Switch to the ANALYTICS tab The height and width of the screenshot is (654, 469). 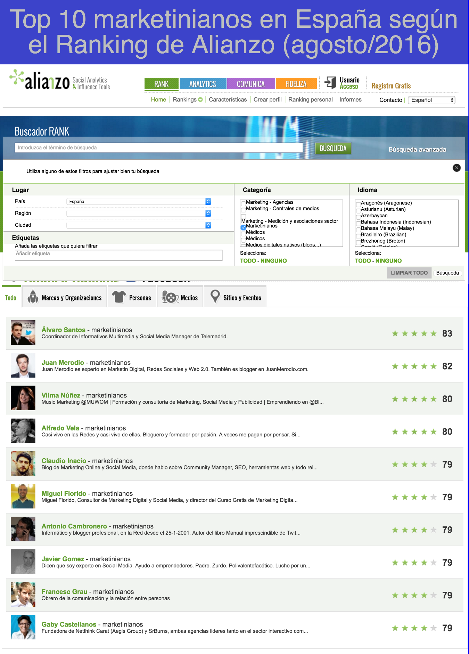point(203,84)
